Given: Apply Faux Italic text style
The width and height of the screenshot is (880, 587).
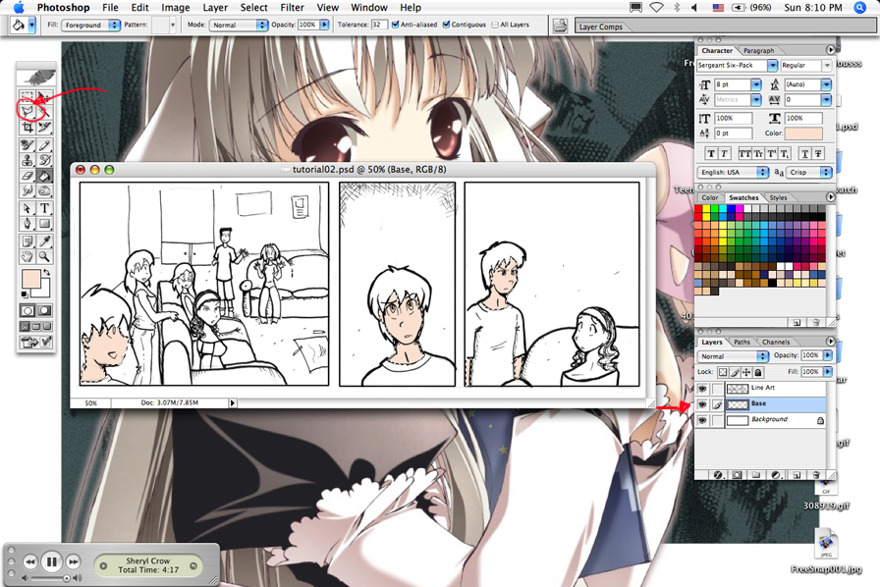Looking at the screenshot, I should click(724, 154).
